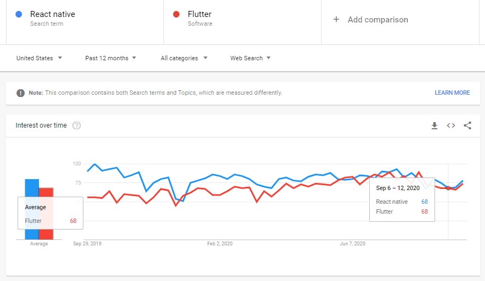Expand the Past 12 months time range
Image resolution: width=485 pixels, height=281 pixels.
pos(111,58)
